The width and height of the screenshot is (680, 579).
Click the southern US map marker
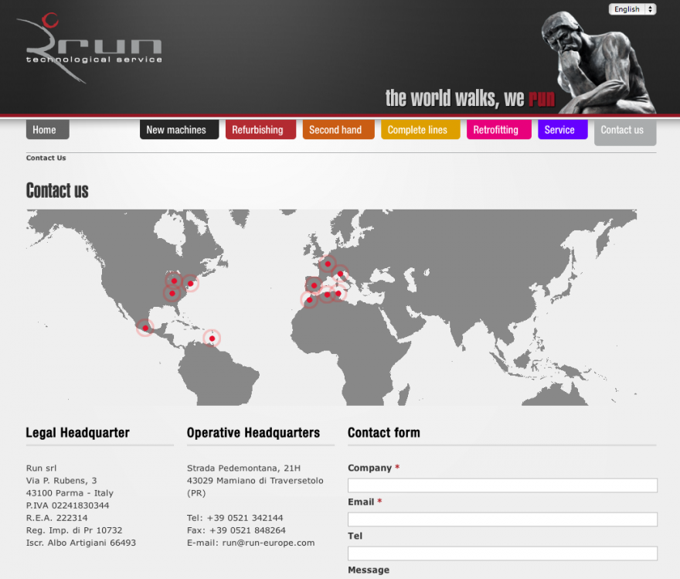tap(172, 294)
